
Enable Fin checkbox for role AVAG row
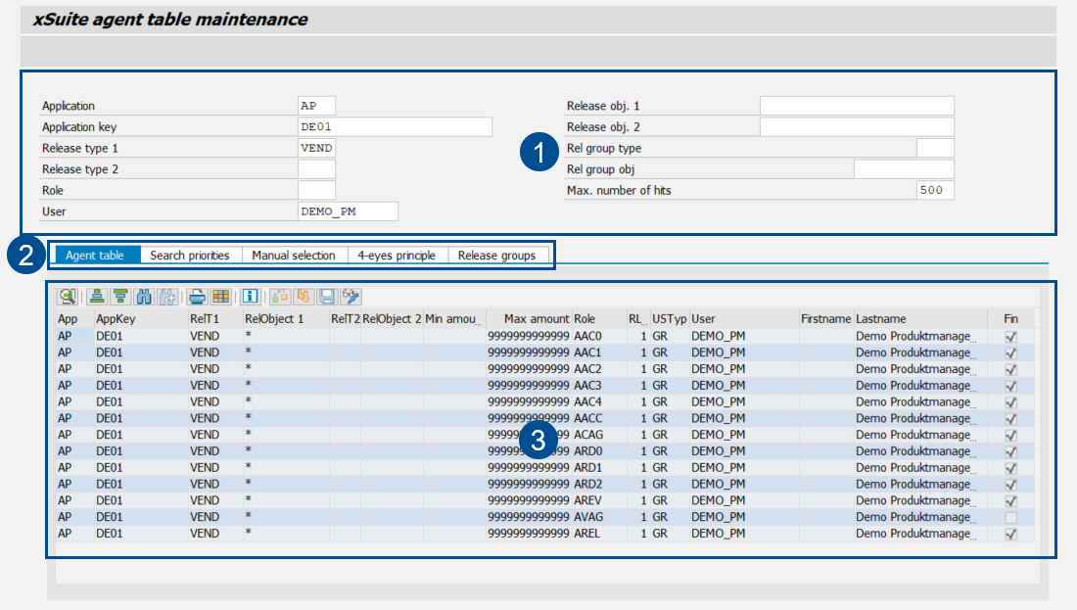click(x=1010, y=517)
